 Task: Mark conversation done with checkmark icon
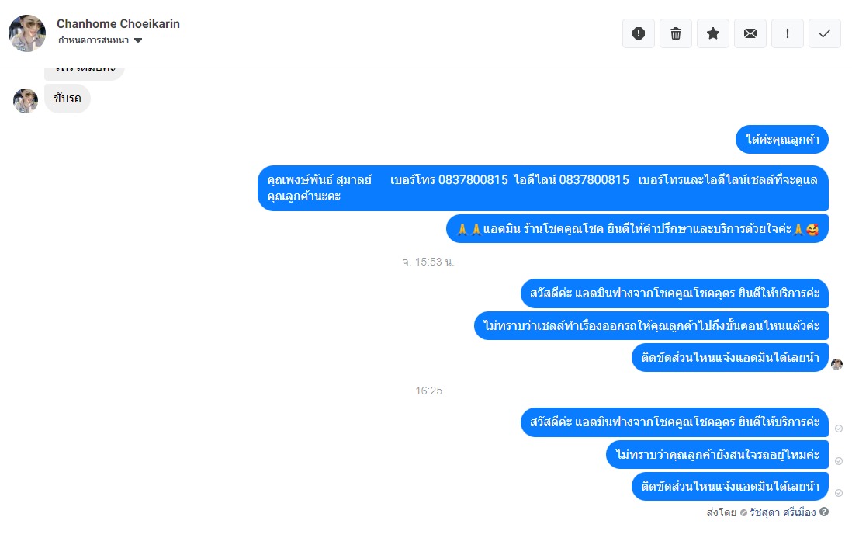tap(825, 33)
